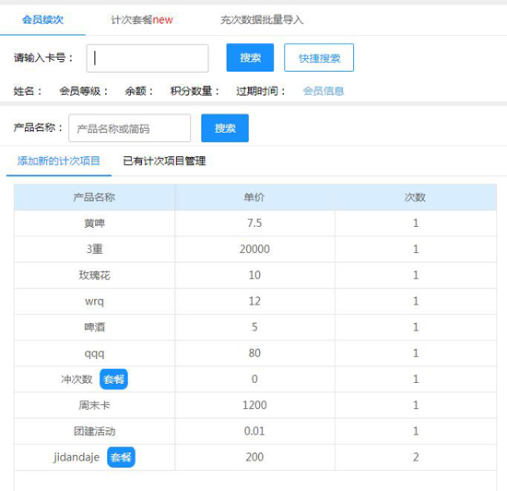Select the 团建活动 product row
Viewport: 507px width, 491px height.
coord(255,431)
